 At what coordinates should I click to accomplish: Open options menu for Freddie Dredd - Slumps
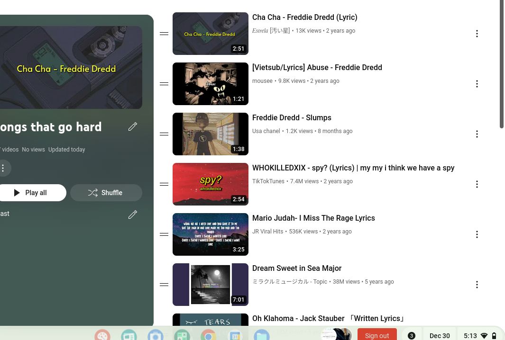tap(477, 134)
